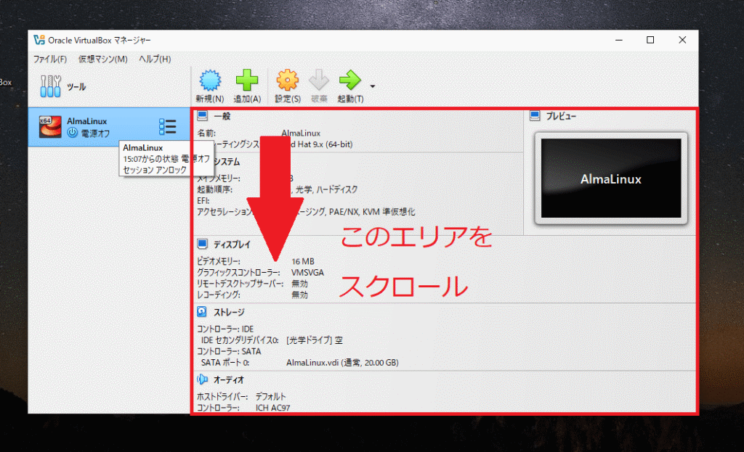Click the VMSVGA graphics controller value
The image size is (744, 452).
(307, 272)
